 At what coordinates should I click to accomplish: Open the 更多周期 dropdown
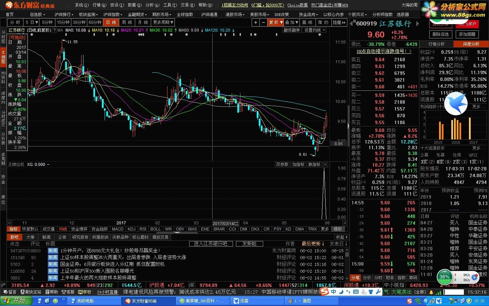(x=163, y=22)
